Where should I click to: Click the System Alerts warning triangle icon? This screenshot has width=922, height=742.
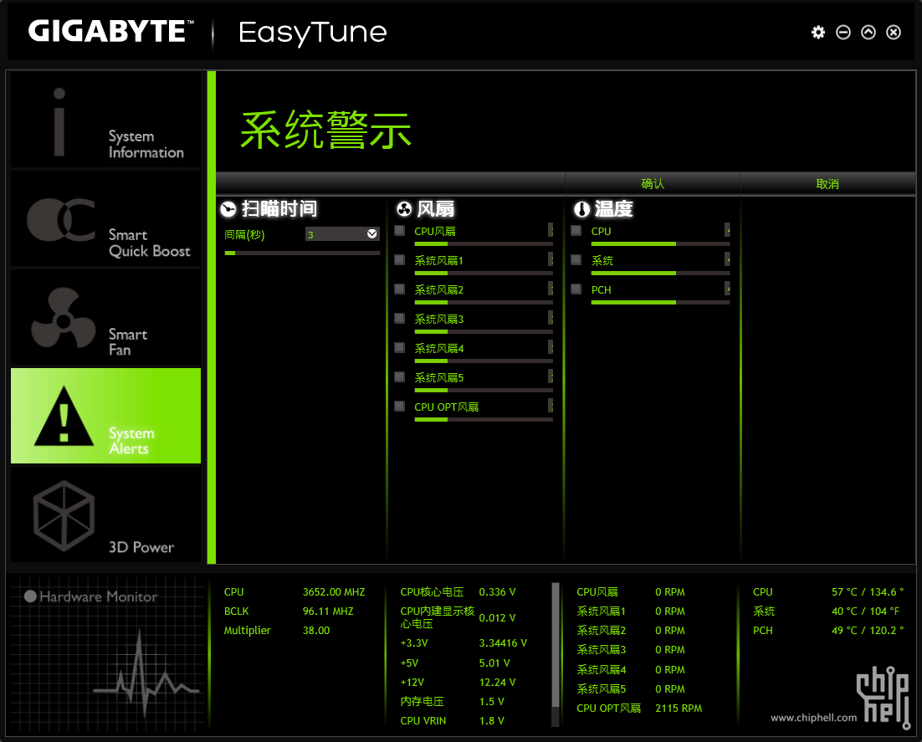(64, 417)
